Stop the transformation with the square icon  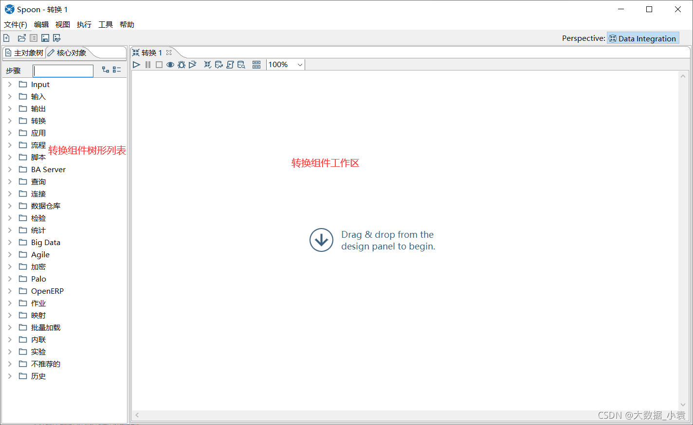159,65
